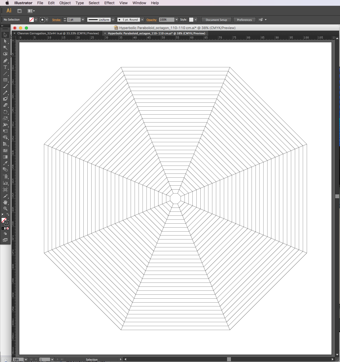Image resolution: width=340 pixels, height=362 pixels.
Task: Select the Eraser tool
Action: 5,105
